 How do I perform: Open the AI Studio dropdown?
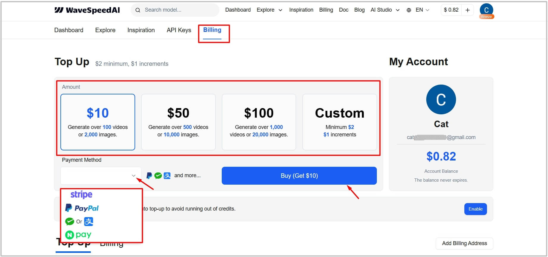(x=385, y=10)
